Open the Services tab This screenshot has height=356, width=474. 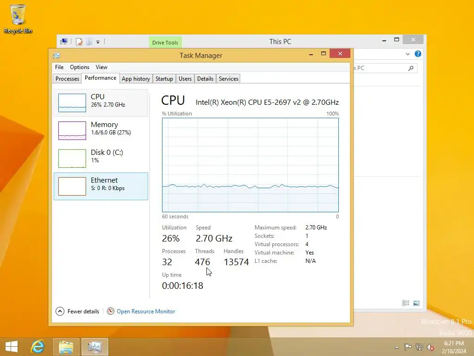point(229,79)
